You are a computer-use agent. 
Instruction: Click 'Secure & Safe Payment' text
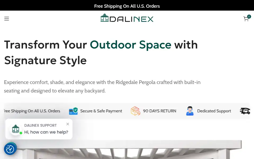[x=101, y=111]
